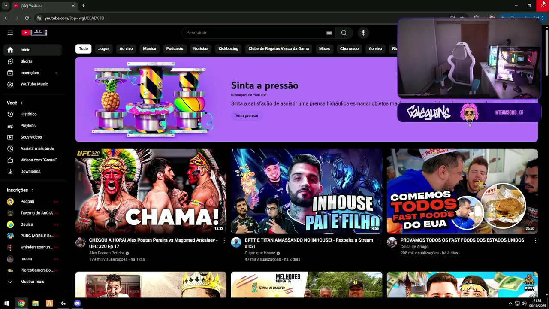
Task: Open Downloads in the sidebar
Action: (x=33, y=172)
